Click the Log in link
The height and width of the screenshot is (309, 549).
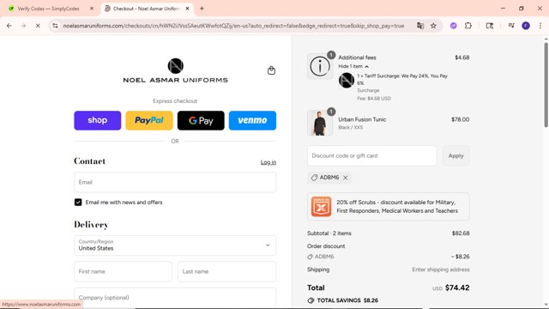pyautogui.click(x=268, y=162)
